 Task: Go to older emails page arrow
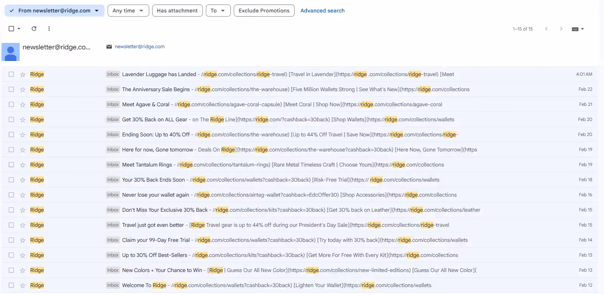(561, 29)
